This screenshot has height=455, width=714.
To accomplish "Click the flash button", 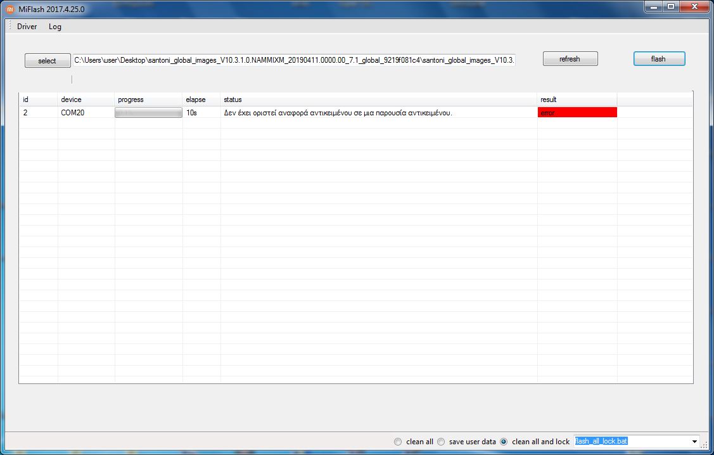I will pyautogui.click(x=659, y=59).
